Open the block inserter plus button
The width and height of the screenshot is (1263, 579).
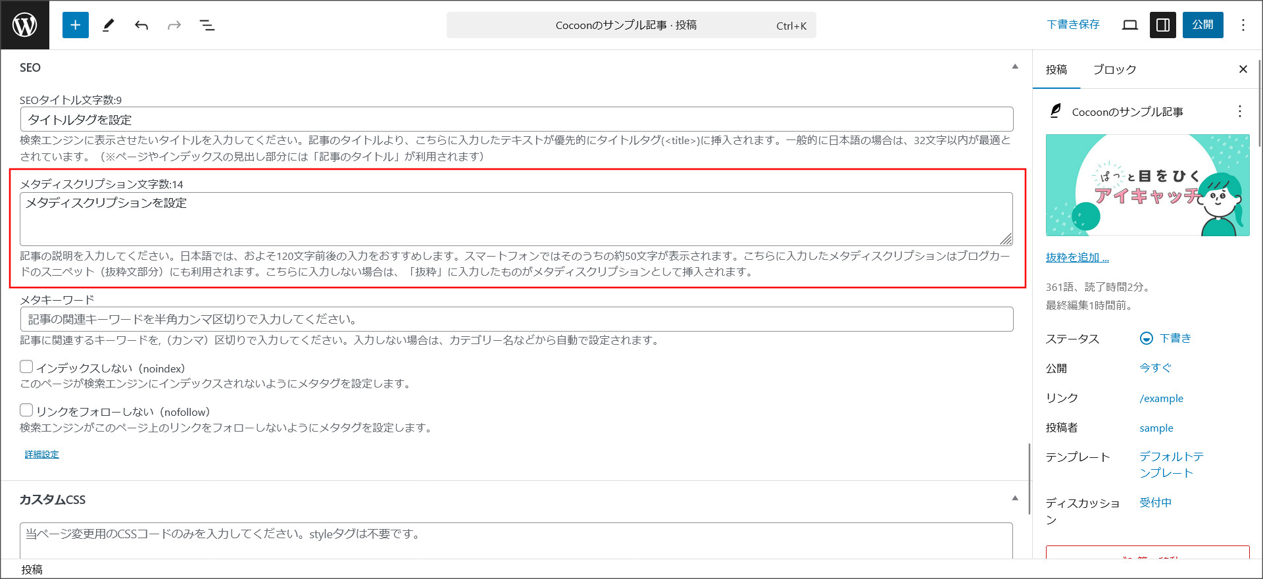(x=76, y=25)
